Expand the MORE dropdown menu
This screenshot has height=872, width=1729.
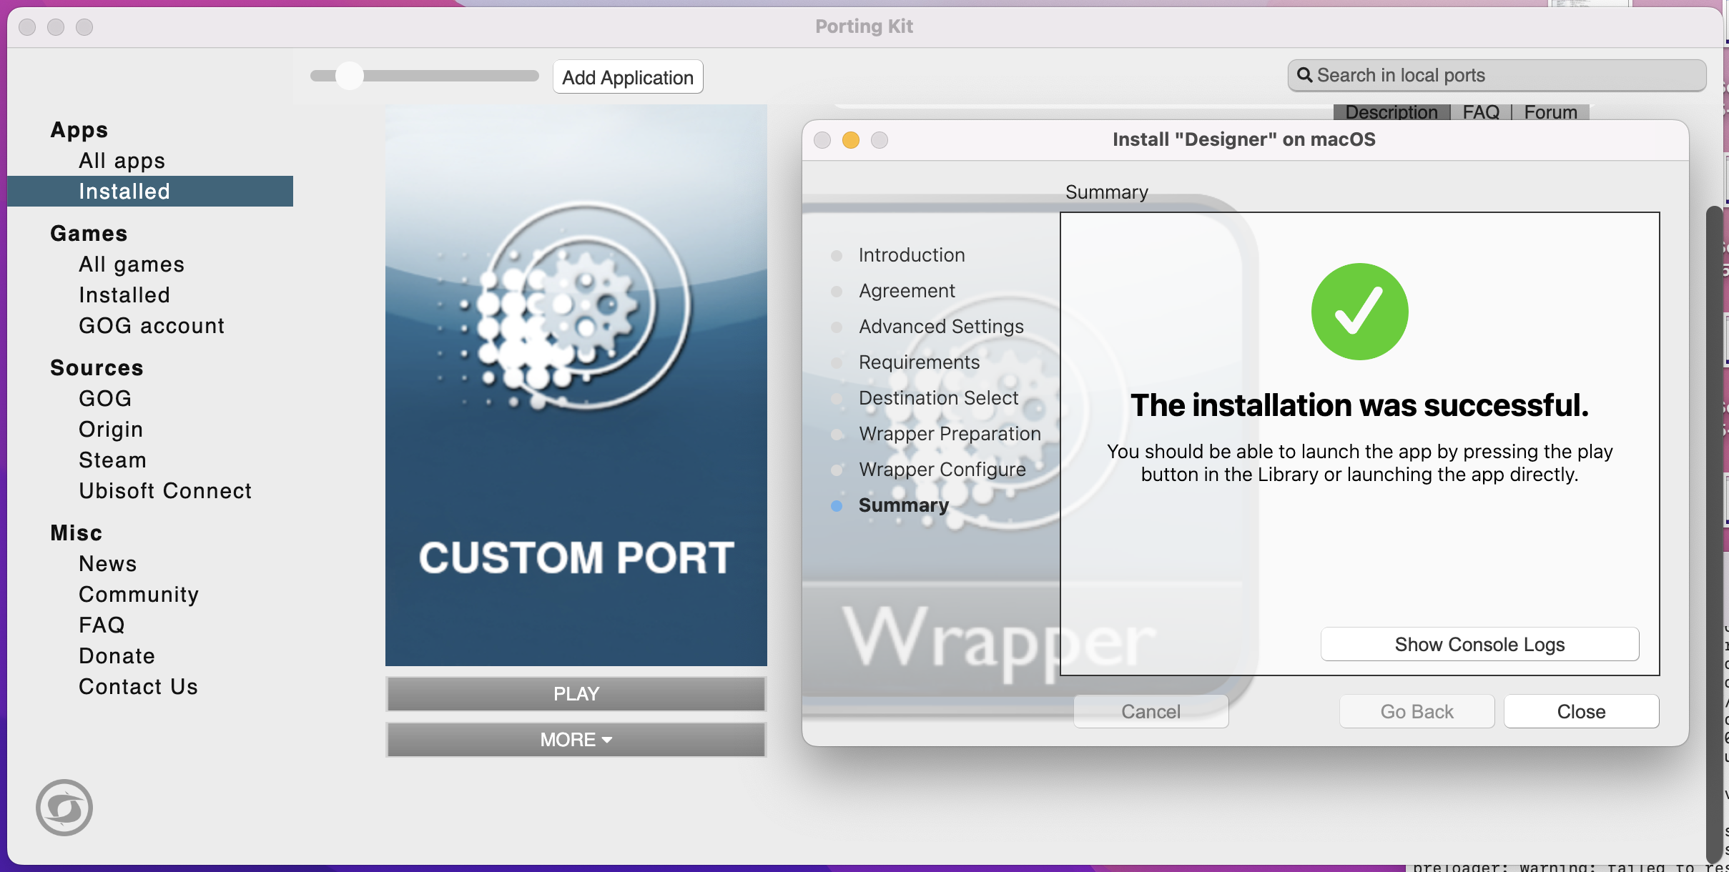576,739
